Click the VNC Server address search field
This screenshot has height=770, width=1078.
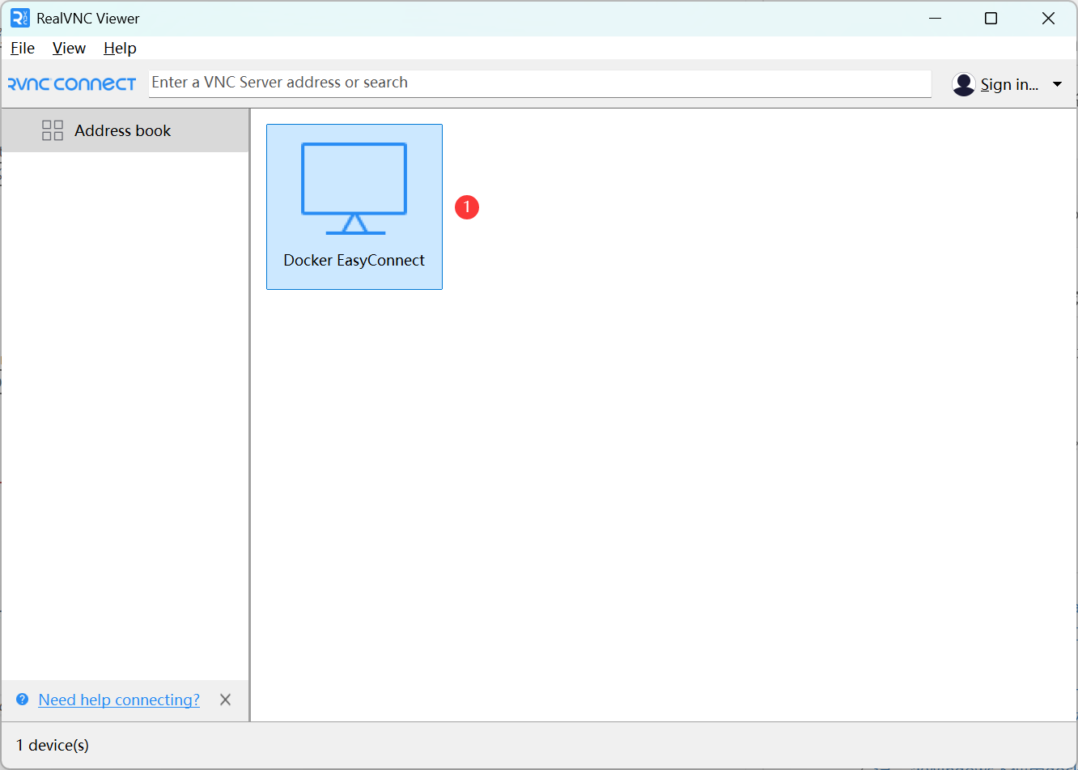[540, 83]
